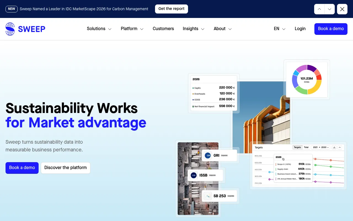Click the SB 253 framework icon
Image resolution: width=353 pixels, height=221 pixels.
[208, 196]
